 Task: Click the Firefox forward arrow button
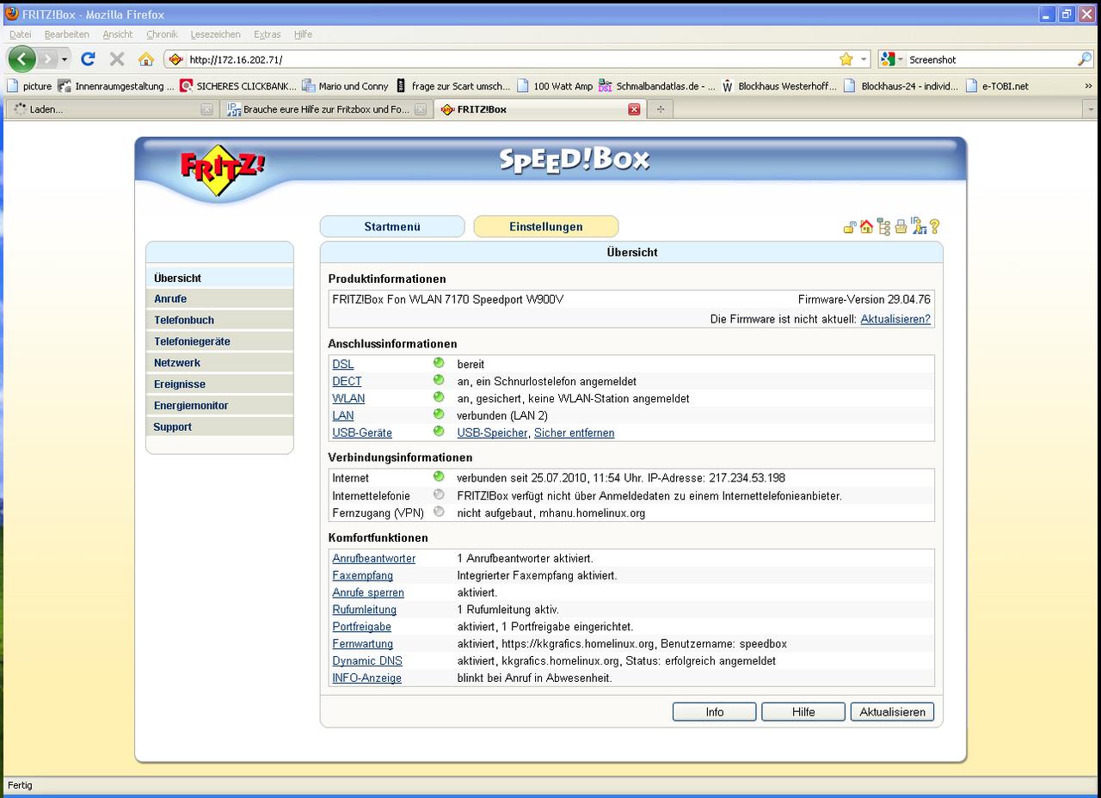[47, 59]
